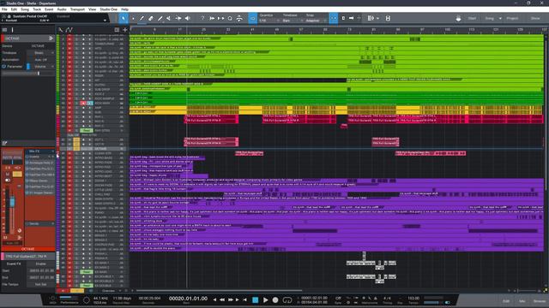
Task: Select the Eraser tool
Action: 151,18
